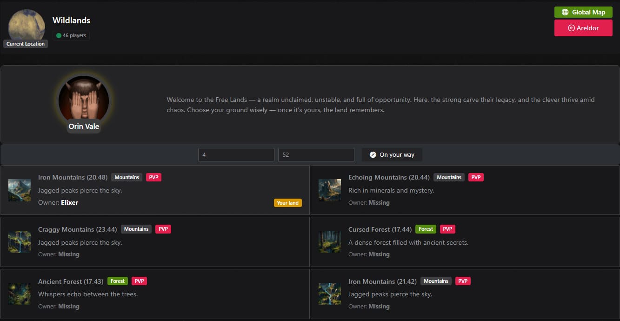This screenshot has width=620, height=321.
Task: Click the Forest tag on Cursed Forest
Action: click(x=426, y=229)
